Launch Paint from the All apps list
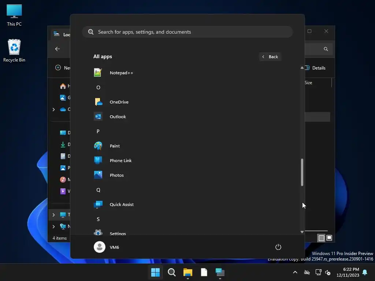 [186, 146]
